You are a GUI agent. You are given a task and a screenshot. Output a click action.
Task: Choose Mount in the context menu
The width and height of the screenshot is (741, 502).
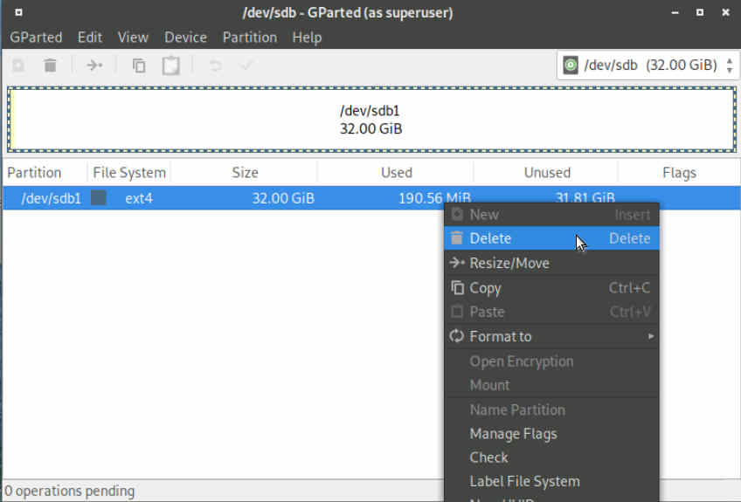coord(551,385)
